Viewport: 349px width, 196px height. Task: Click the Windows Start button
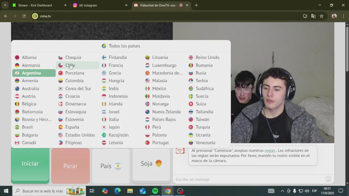point(6,191)
